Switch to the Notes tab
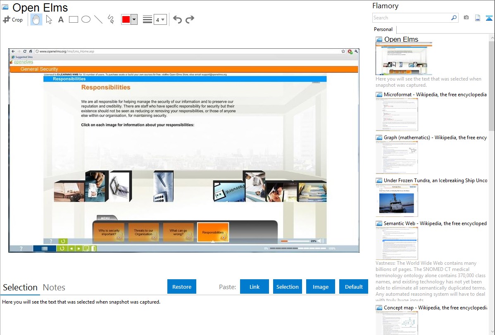Viewport: 495px width, 335px height. pyautogui.click(x=54, y=287)
